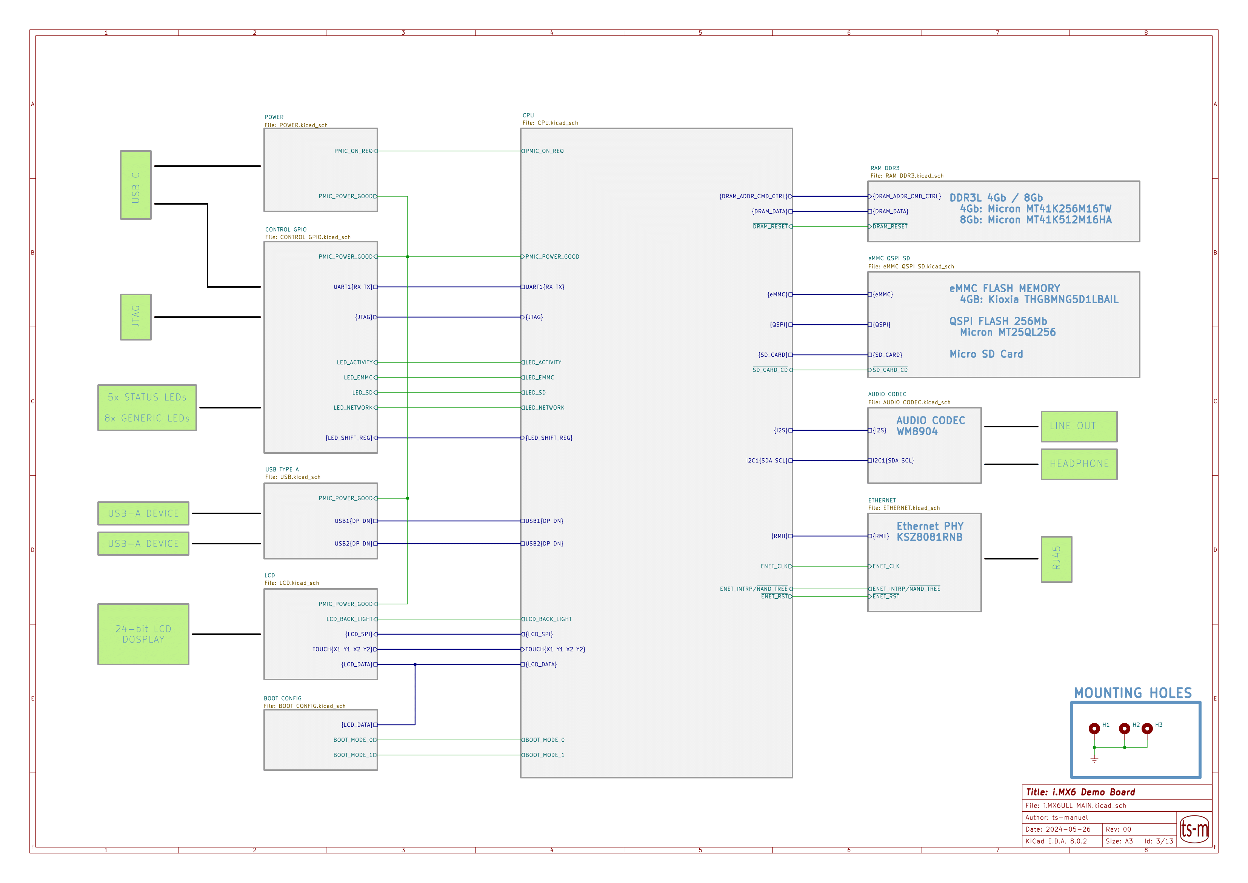Click USB2{DP DN} pin on CPU sheet
Image resolution: width=1248 pixels, height=883 pixels.
(x=542, y=544)
